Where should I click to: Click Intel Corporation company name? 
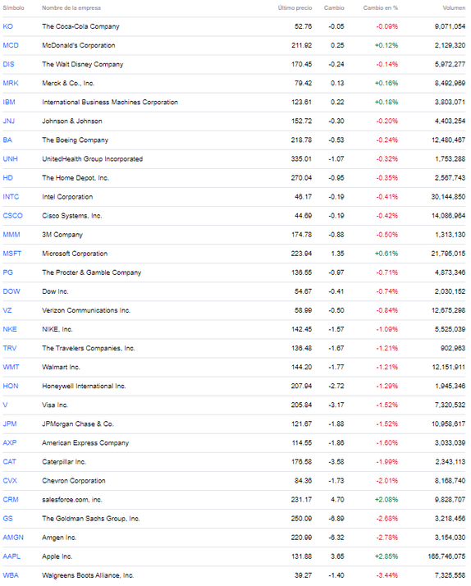click(x=67, y=197)
